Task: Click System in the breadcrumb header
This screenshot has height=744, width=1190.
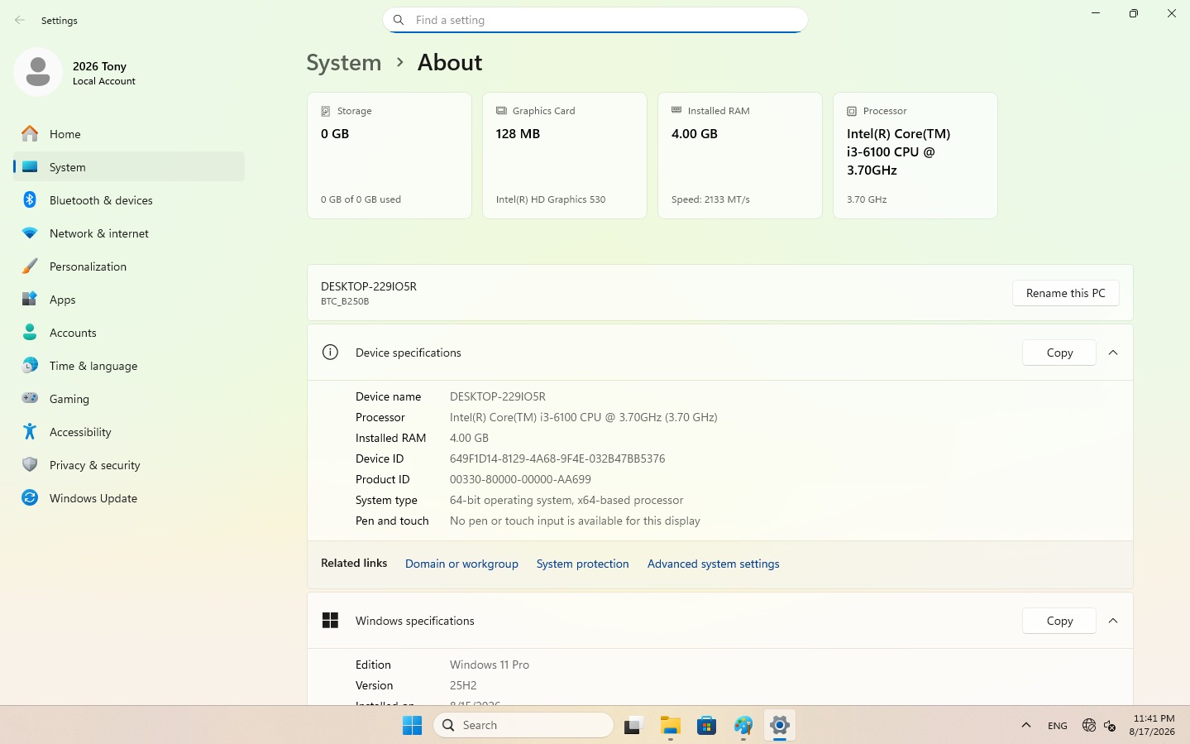Action: (344, 63)
